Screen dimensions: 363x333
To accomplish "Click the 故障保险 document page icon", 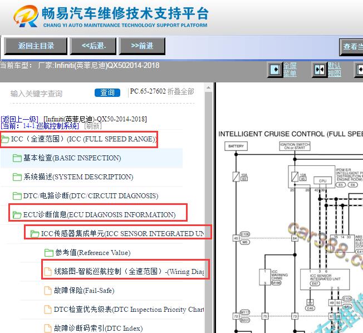I will click(48, 291).
